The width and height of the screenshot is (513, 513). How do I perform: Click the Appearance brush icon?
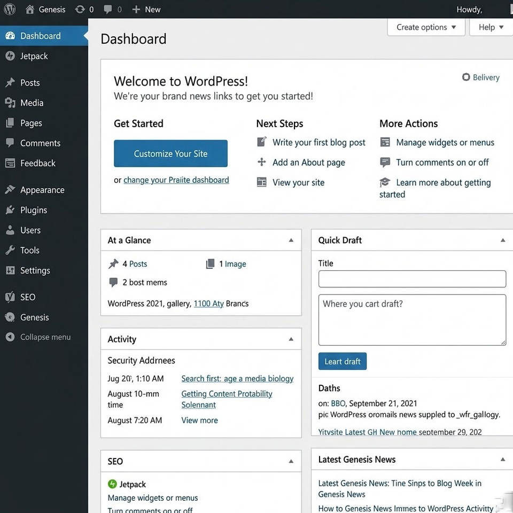click(10, 189)
